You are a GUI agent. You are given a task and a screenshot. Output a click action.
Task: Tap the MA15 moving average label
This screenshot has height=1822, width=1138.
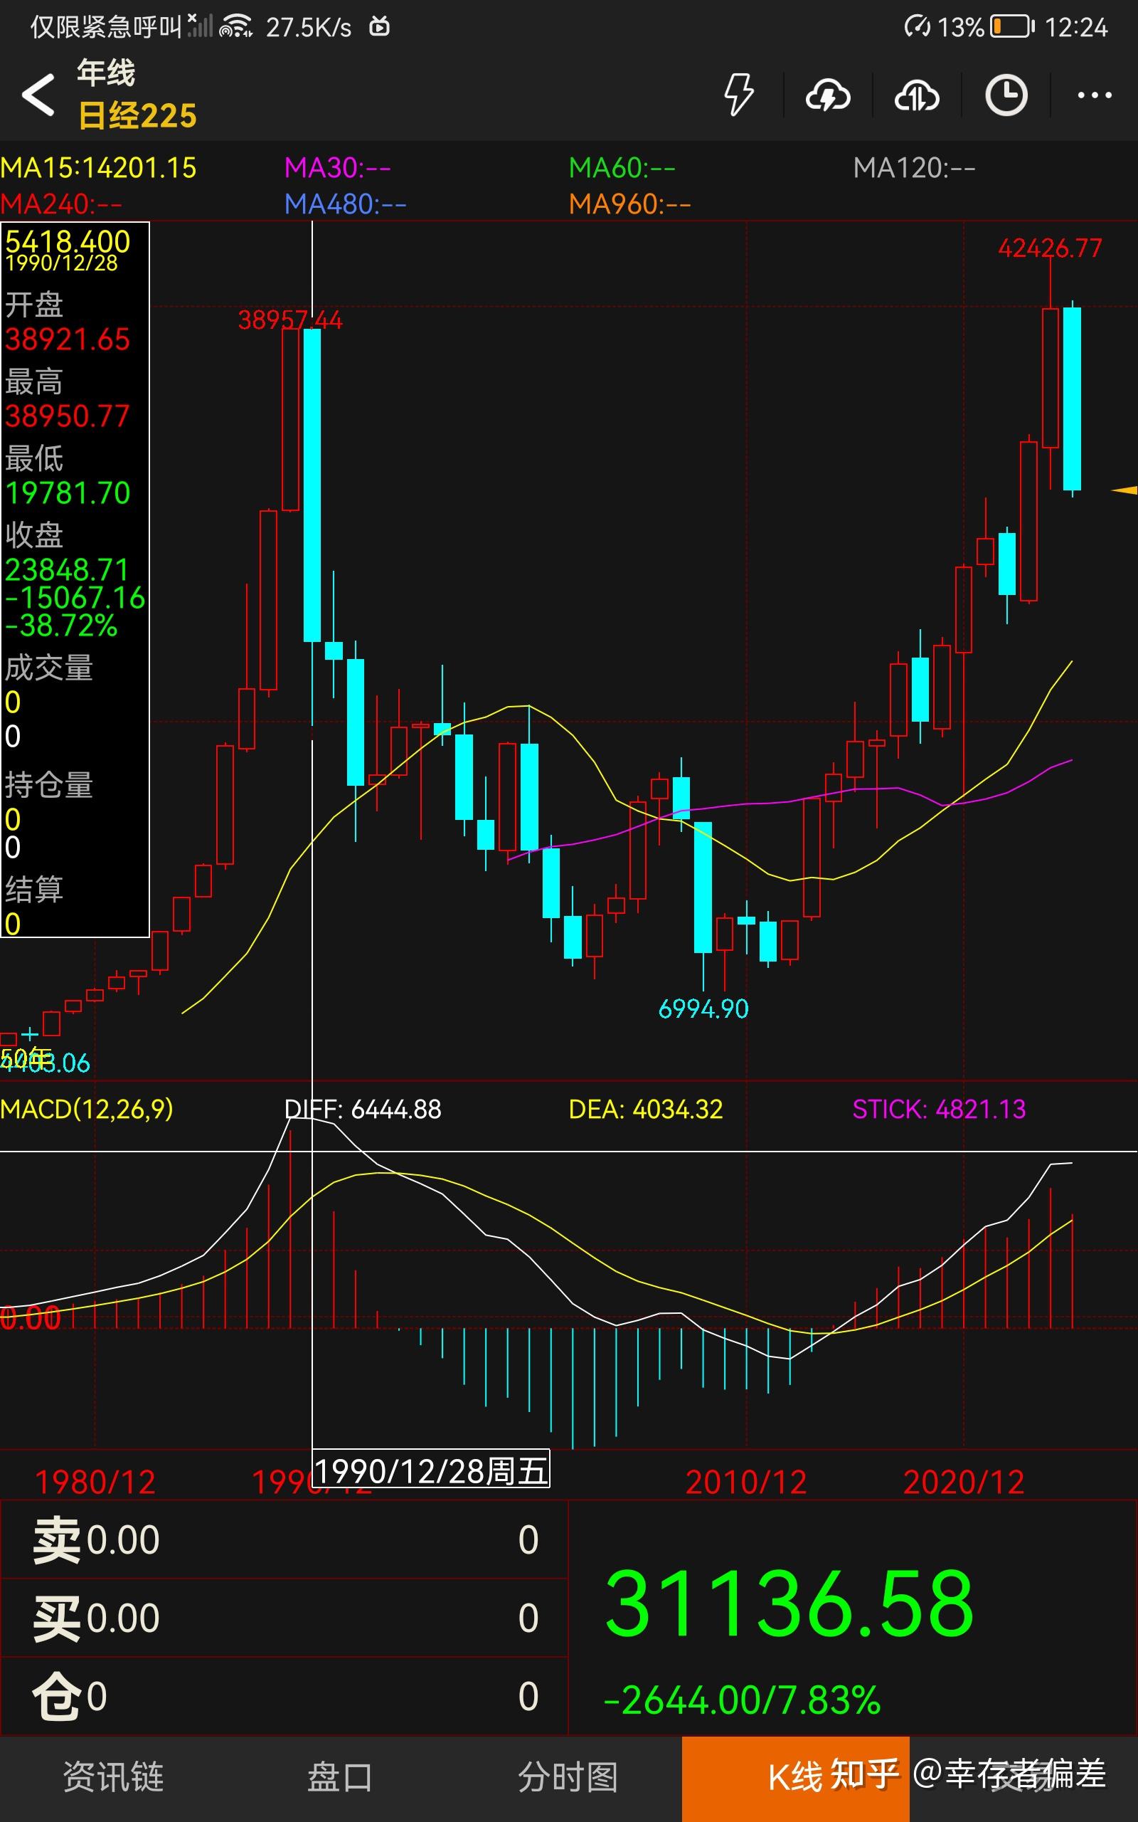tap(99, 168)
